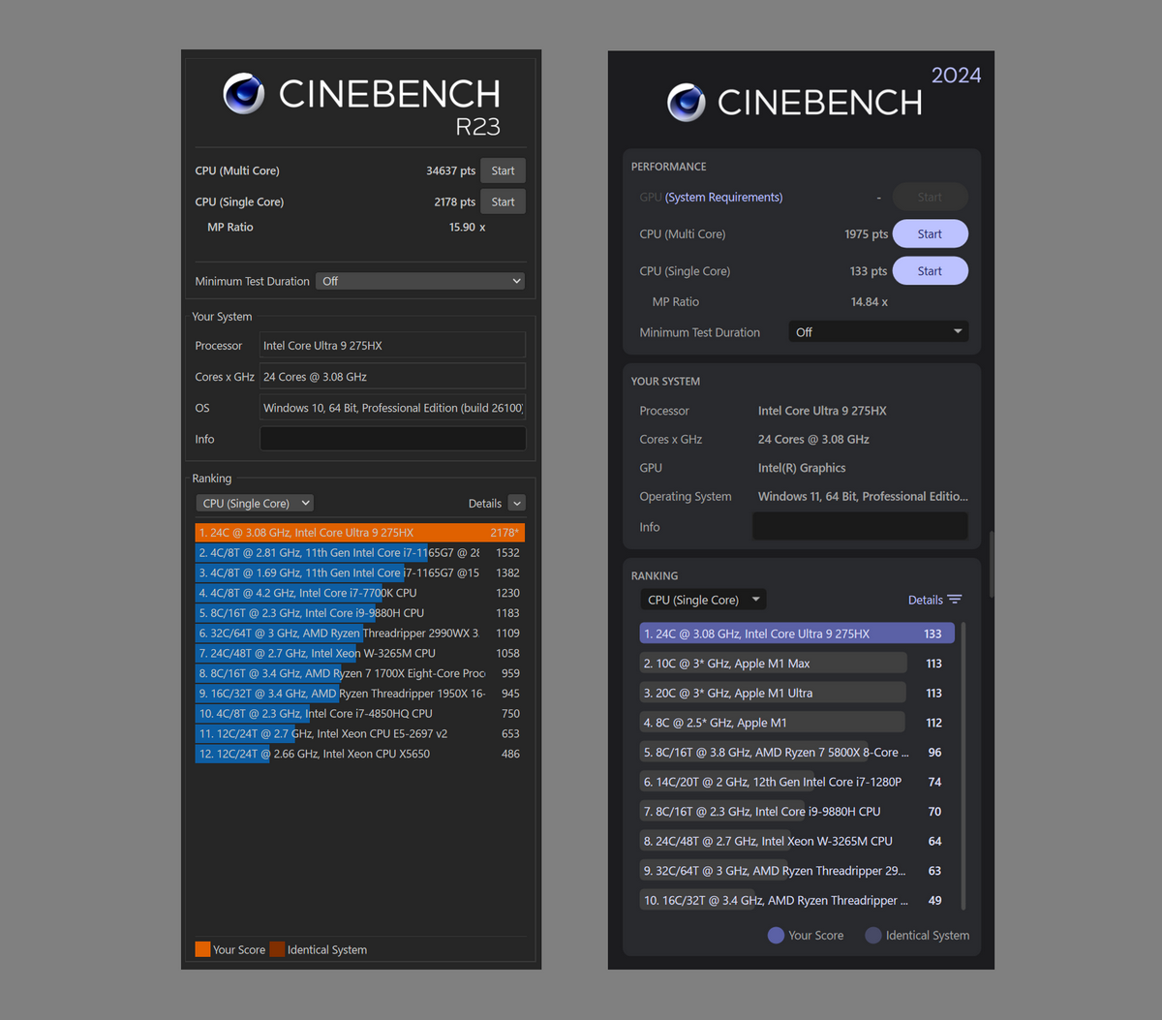Viewport: 1162px width, 1020px height.
Task: Select R23 ranking row Xeon E5-2697 v2
Action: click(359, 733)
